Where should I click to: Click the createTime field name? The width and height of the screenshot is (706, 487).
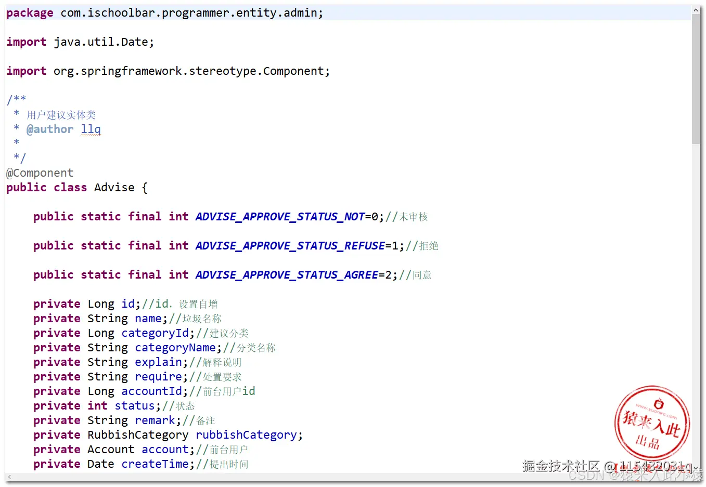click(155, 464)
